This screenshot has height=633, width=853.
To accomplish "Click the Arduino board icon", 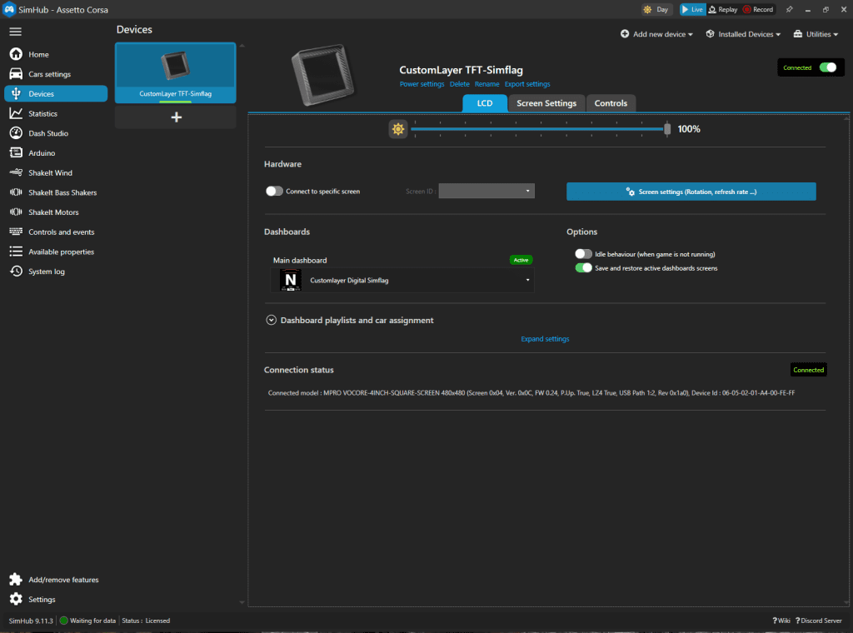I will [x=15, y=153].
